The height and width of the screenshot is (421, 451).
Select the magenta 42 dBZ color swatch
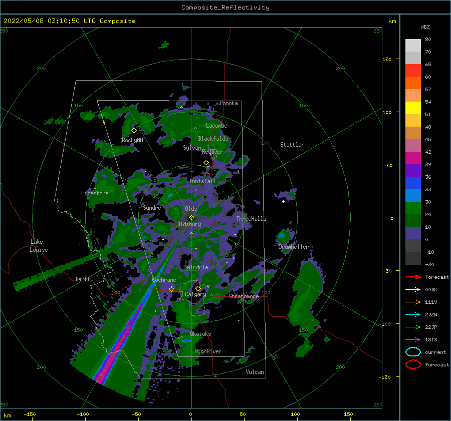coord(413,158)
